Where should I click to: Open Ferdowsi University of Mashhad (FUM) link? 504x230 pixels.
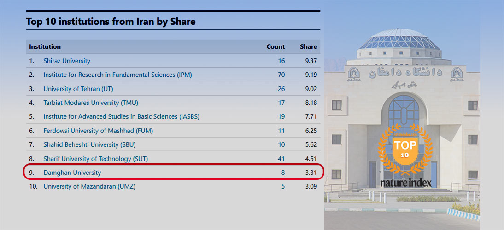pyautogui.click(x=98, y=131)
